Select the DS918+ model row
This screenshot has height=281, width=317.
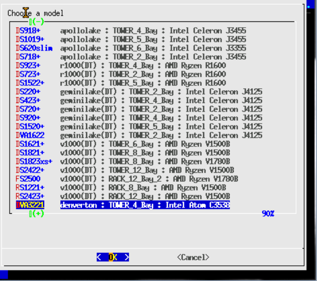131,31
